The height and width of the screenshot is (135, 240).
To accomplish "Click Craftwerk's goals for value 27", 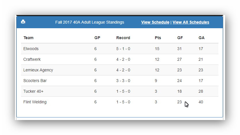I will pos(180,59).
